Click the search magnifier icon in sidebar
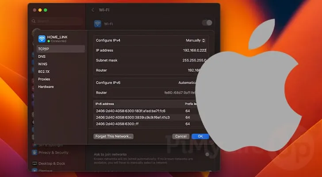322x177 pixels. click(34, 21)
